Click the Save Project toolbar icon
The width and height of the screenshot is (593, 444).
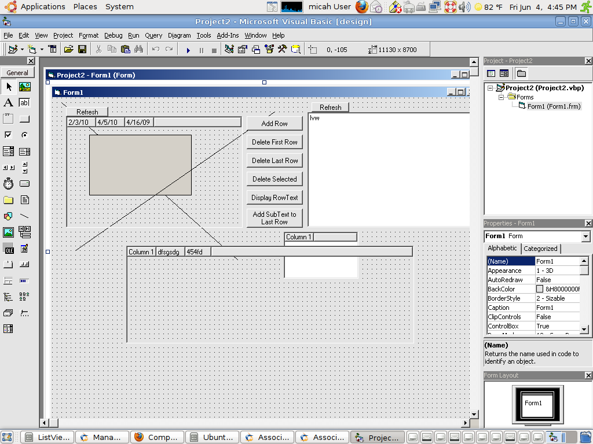pos(81,49)
